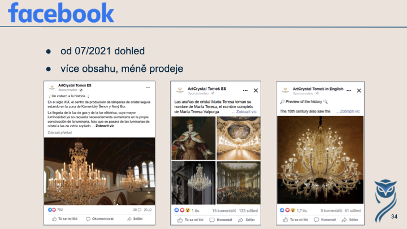Share the left post with Sdílet
This screenshot has height=229, width=407.
coord(135,219)
